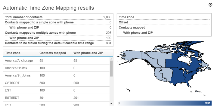This screenshot has width=214, height=108.
Task: Select the America/Anchorage row
Action: tap(56, 61)
